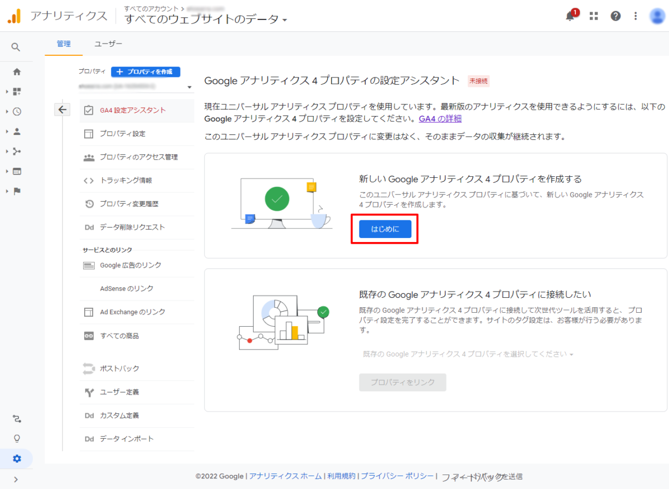
Task: Expand トラッキング情報 in the property menu
Action: 137,181
